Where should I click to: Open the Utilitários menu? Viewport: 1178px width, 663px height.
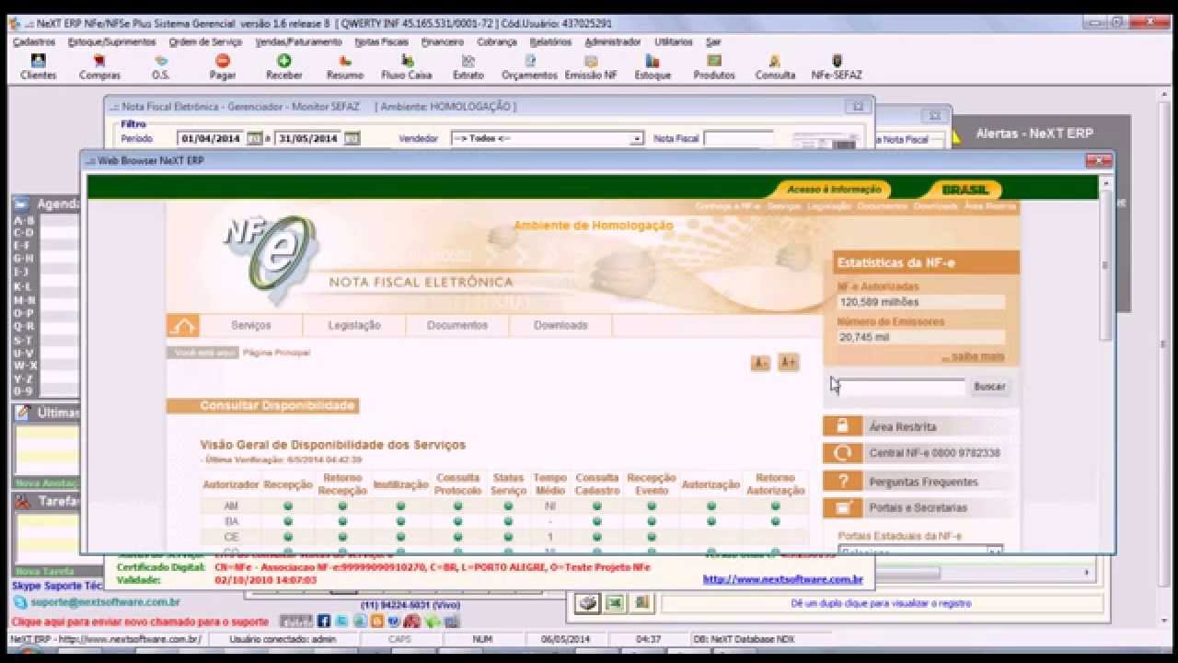click(674, 41)
